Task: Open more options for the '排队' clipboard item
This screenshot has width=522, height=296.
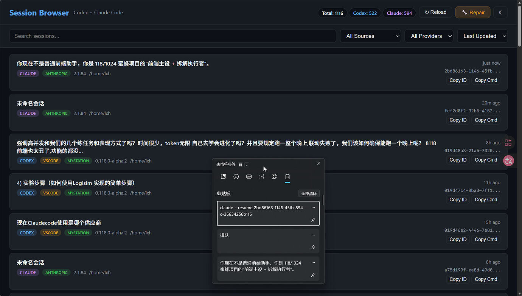Action: [x=313, y=235]
